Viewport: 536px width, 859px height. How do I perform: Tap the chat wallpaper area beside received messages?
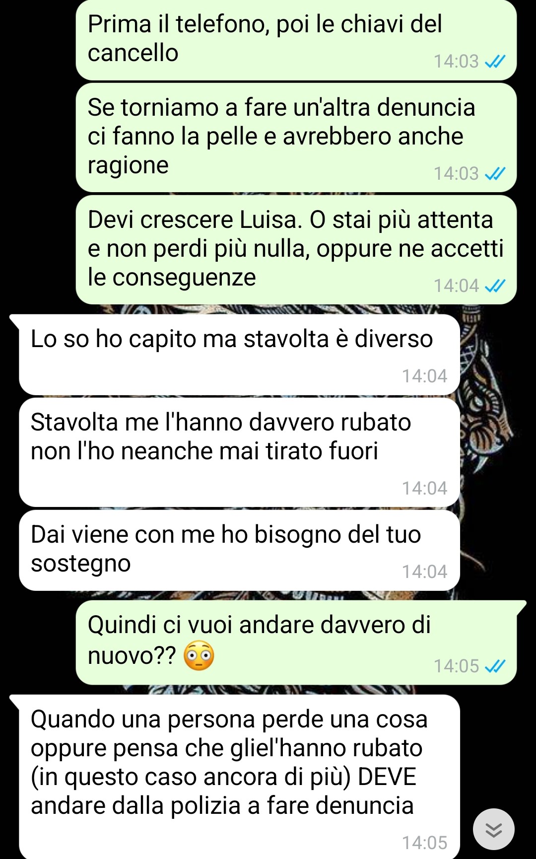(x=496, y=447)
